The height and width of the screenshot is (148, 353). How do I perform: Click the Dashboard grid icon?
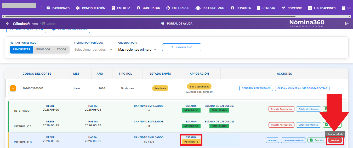tap(48, 8)
